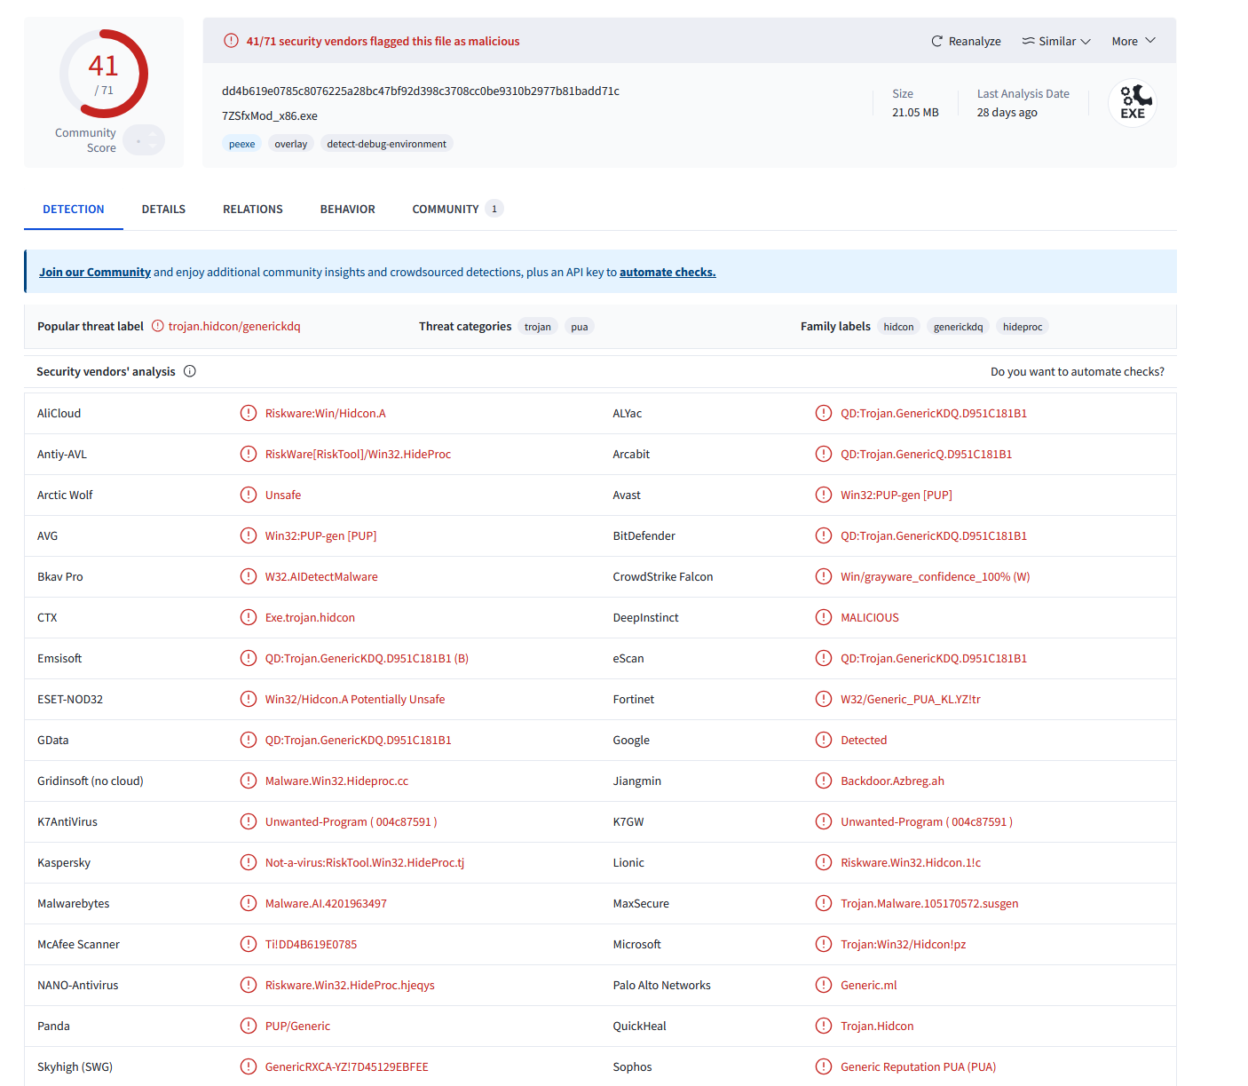
Task: Click the Emsisoft detection alert icon
Action: coord(249,658)
